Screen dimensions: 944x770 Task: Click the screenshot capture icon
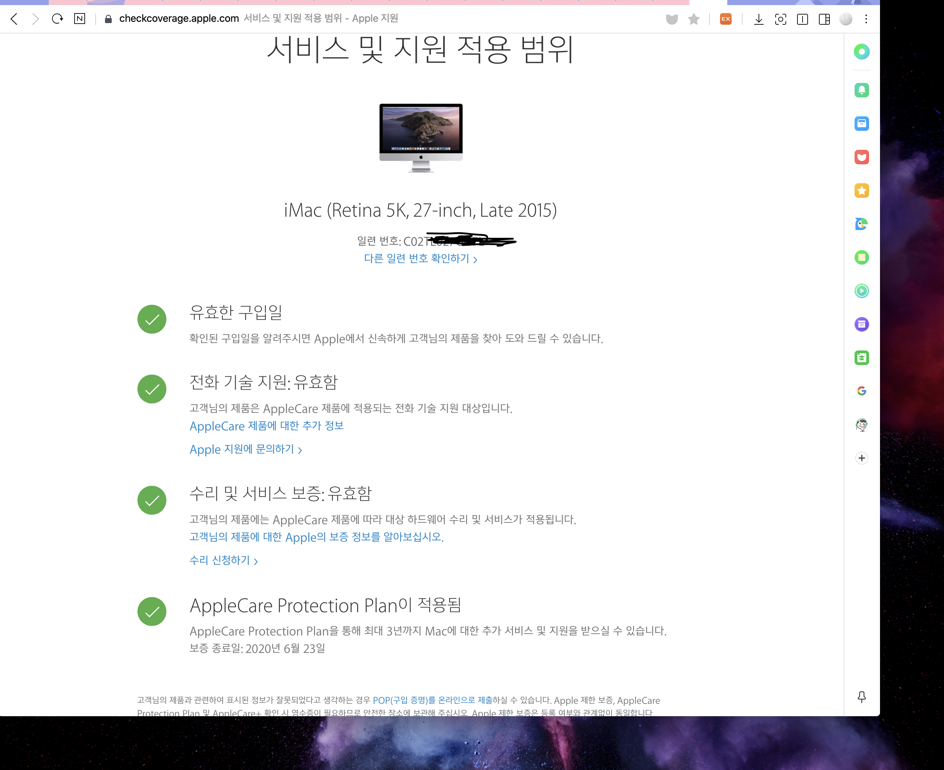[780, 19]
